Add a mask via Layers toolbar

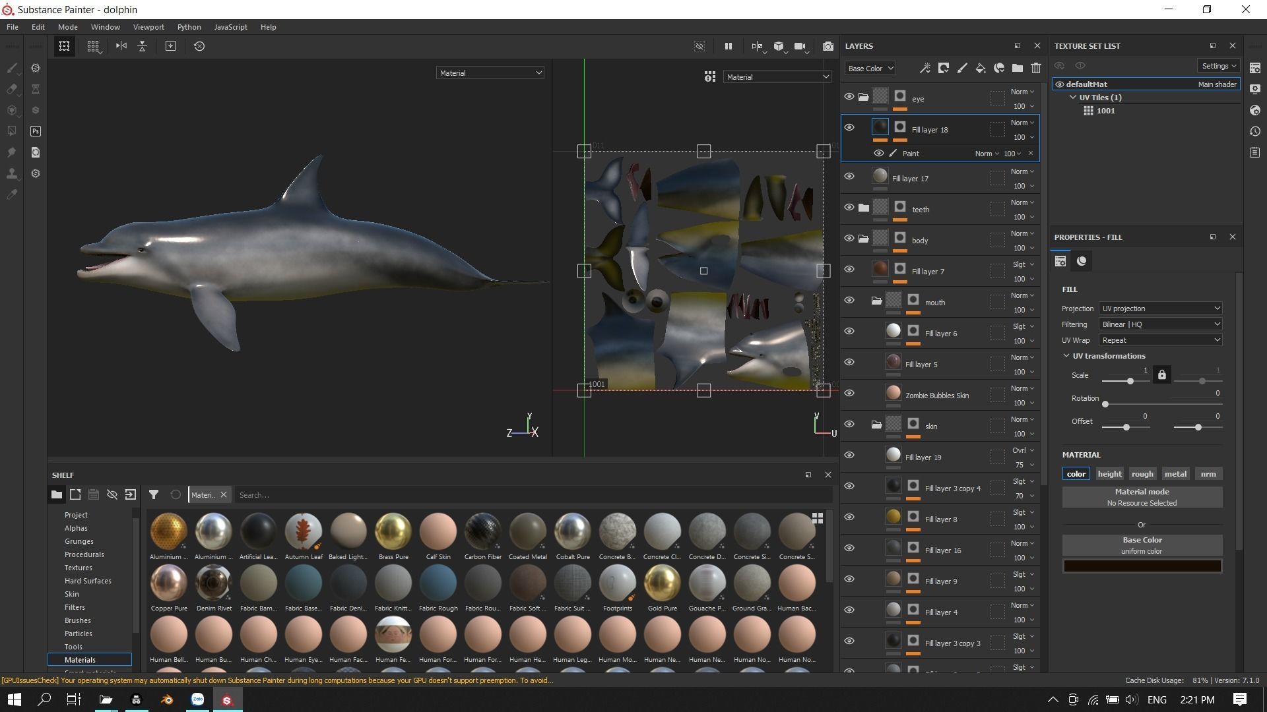(944, 68)
